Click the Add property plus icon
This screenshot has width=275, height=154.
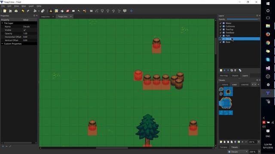(3, 146)
